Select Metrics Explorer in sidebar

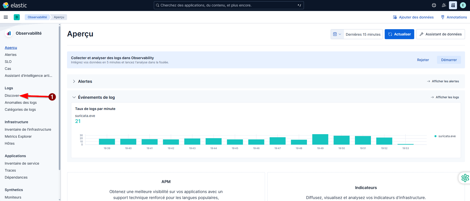pos(18,136)
